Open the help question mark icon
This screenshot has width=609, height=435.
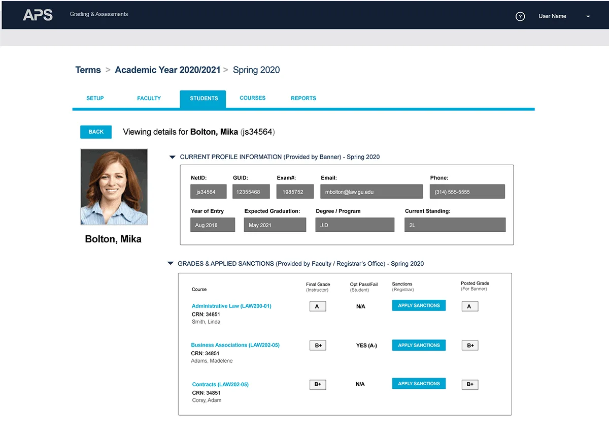(x=520, y=16)
